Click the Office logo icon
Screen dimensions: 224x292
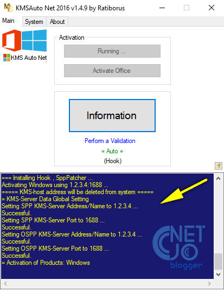click(11, 40)
